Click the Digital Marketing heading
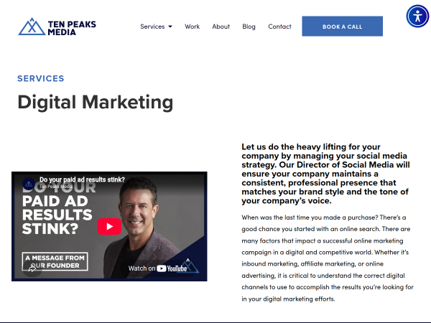431x323 pixels. pyautogui.click(x=96, y=102)
